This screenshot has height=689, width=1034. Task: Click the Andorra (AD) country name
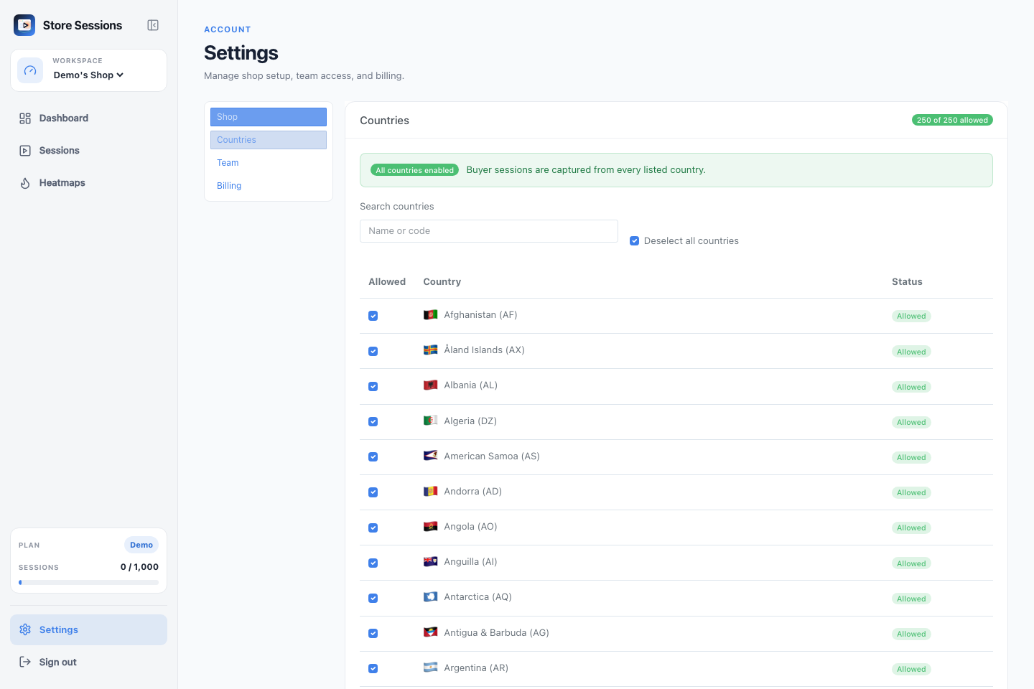[x=473, y=491]
